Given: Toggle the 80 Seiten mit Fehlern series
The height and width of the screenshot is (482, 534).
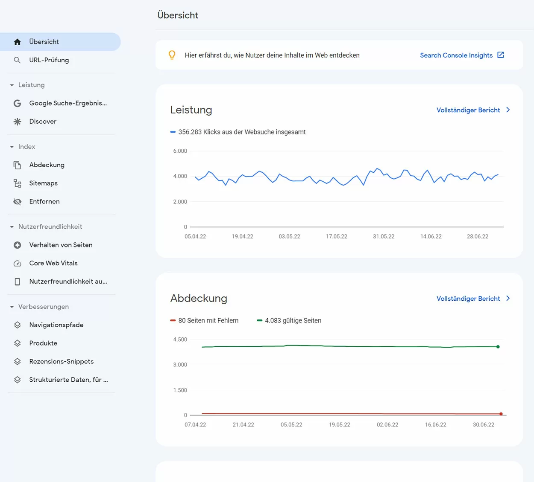Looking at the screenshot, I should click(204, 320).
